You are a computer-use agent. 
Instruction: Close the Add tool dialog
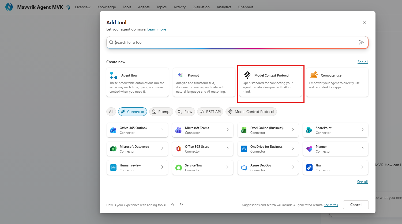[x=364, y=22]
